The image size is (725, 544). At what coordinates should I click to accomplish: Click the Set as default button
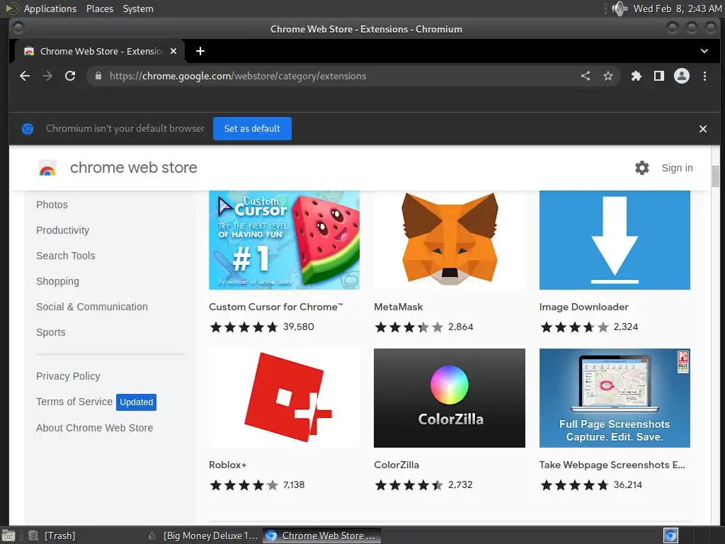coord(252,129)
